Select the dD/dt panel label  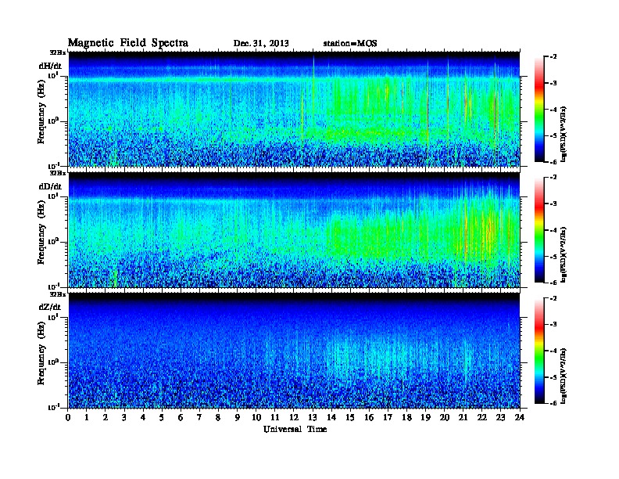tap(50, 186)
